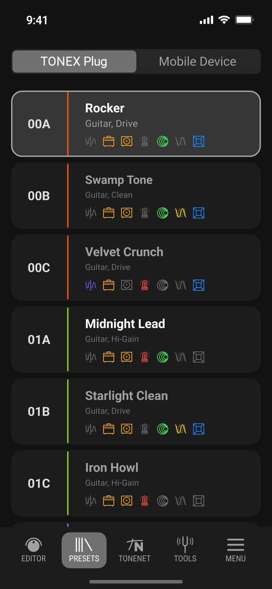Select preset 00A Rocker
The width and height of the screenshot is (272, 589).
click(136, 123)
